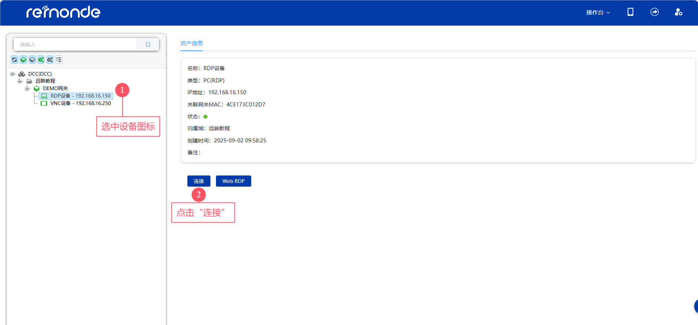Screen dimensions: 698x325
Task: Switch to the 资产信息 tab
Action: click(x=191, y=43)
